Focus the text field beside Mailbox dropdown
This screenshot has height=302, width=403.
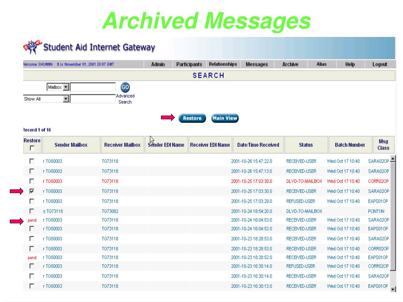coord(93,87)
